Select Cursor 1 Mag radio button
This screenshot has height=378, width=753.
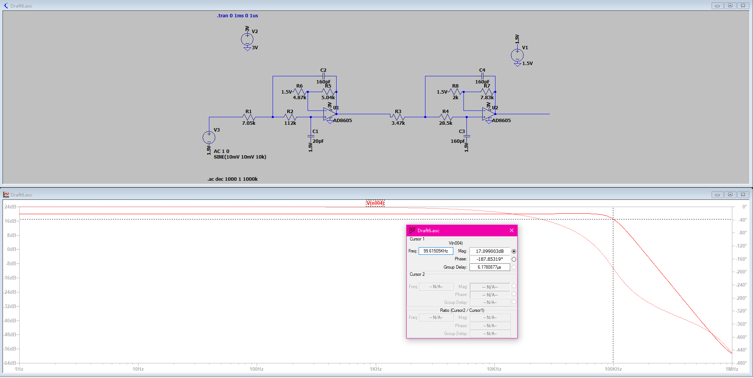click(514, 251)
